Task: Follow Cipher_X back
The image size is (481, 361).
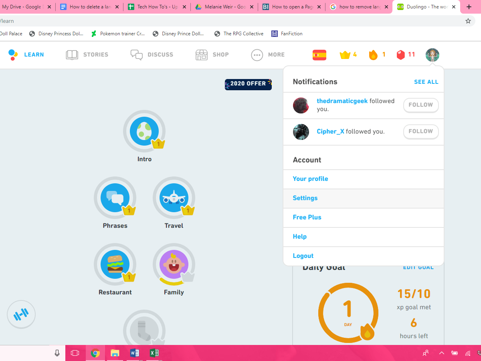Action: click(x=421, y=132)
